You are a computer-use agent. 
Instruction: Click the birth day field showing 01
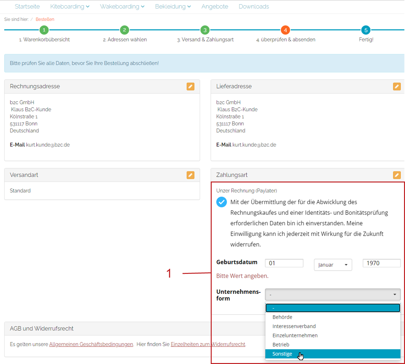click(284, 263)
